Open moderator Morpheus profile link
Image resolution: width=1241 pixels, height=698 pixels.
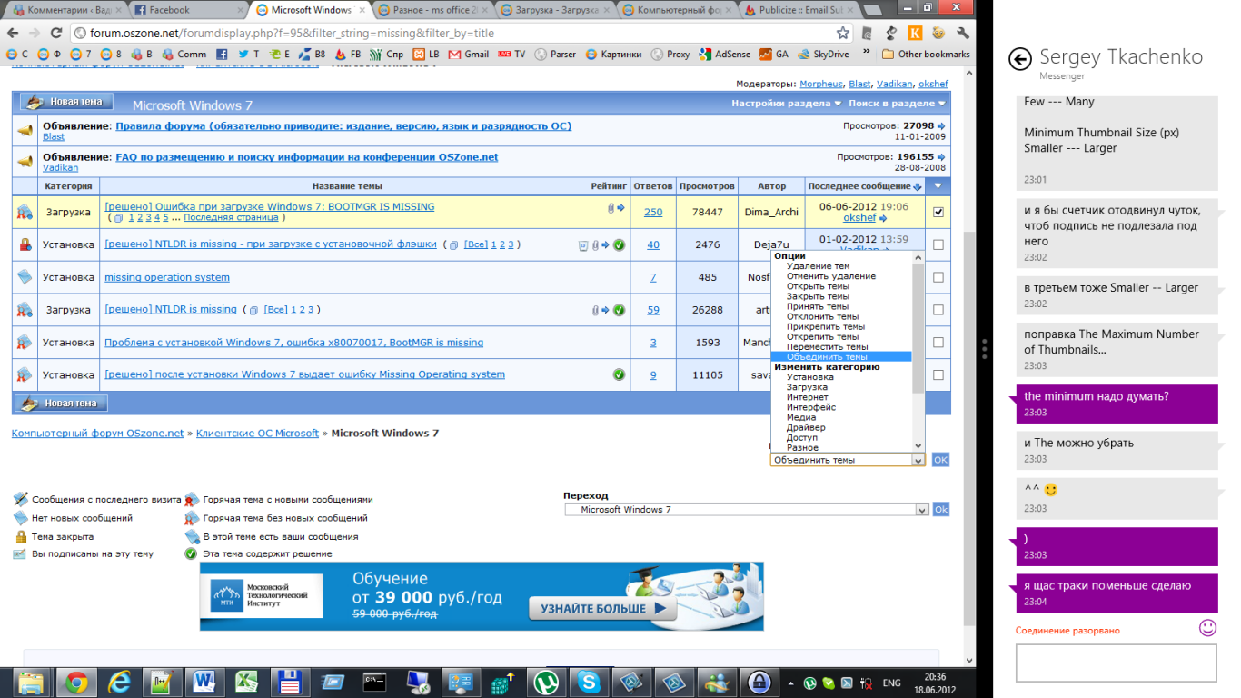(821, 84)
